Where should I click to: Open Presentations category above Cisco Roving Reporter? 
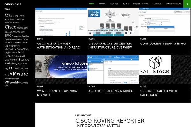(x=83, y=115)
